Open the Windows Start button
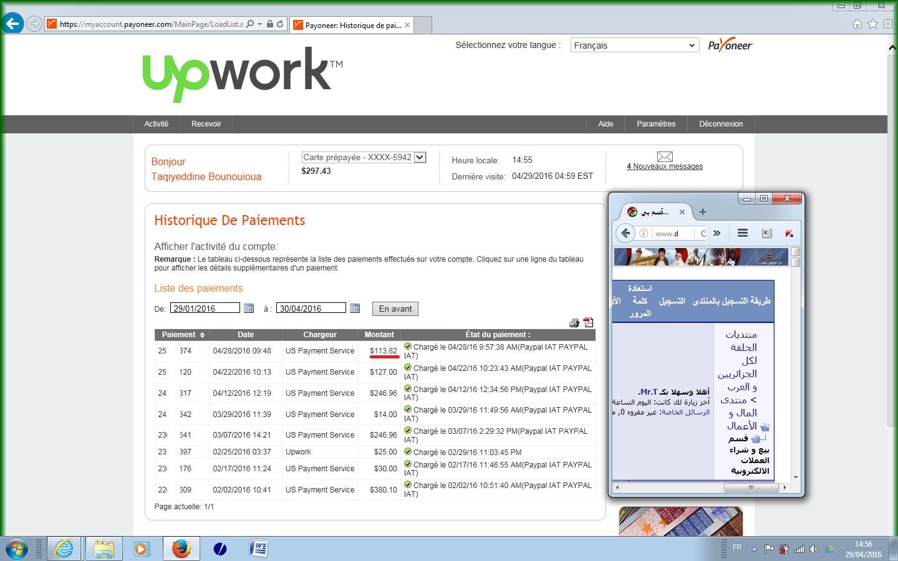The width and height of the screenshot is (898, 561). pyautogui.click(x=16, y=549)
